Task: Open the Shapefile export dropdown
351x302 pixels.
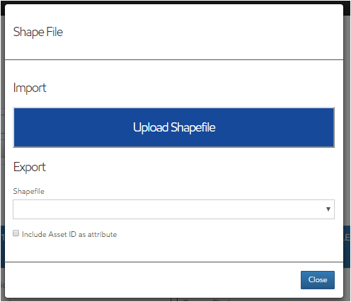Action: [x=173, y=209]
